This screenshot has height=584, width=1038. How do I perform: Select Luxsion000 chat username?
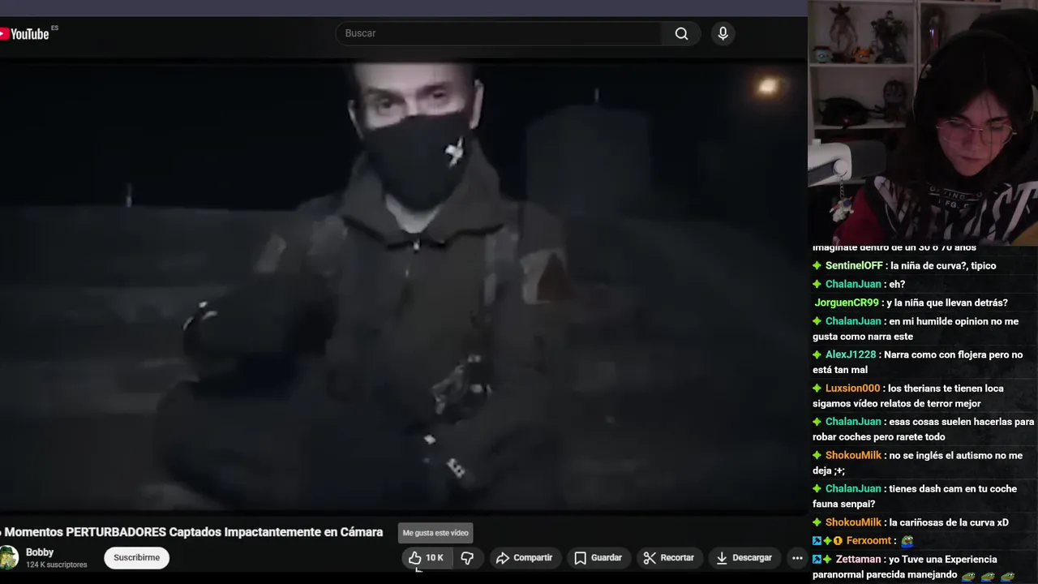point(852,389)
